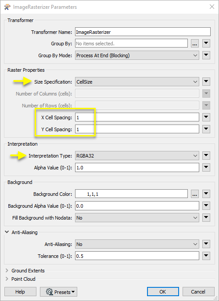Open the Size Specification dropdown
The height and width of the screenshot is (301, 219).
(x=137, y=82)
